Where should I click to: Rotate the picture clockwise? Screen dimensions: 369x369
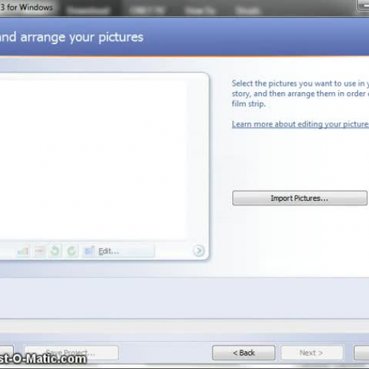click(72, 251)
